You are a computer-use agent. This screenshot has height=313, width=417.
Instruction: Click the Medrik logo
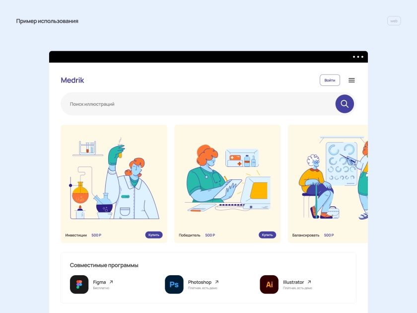[72, 80]
